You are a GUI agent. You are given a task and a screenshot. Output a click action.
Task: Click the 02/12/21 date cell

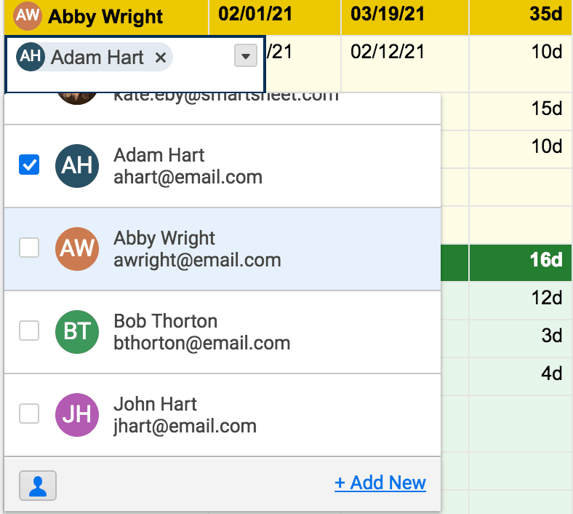point(405,63)
